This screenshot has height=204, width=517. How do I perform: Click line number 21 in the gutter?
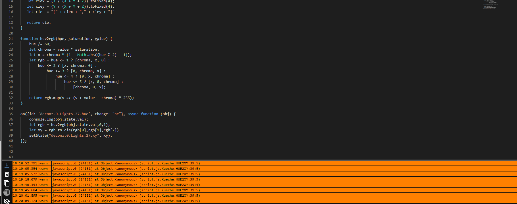(11, 39)
